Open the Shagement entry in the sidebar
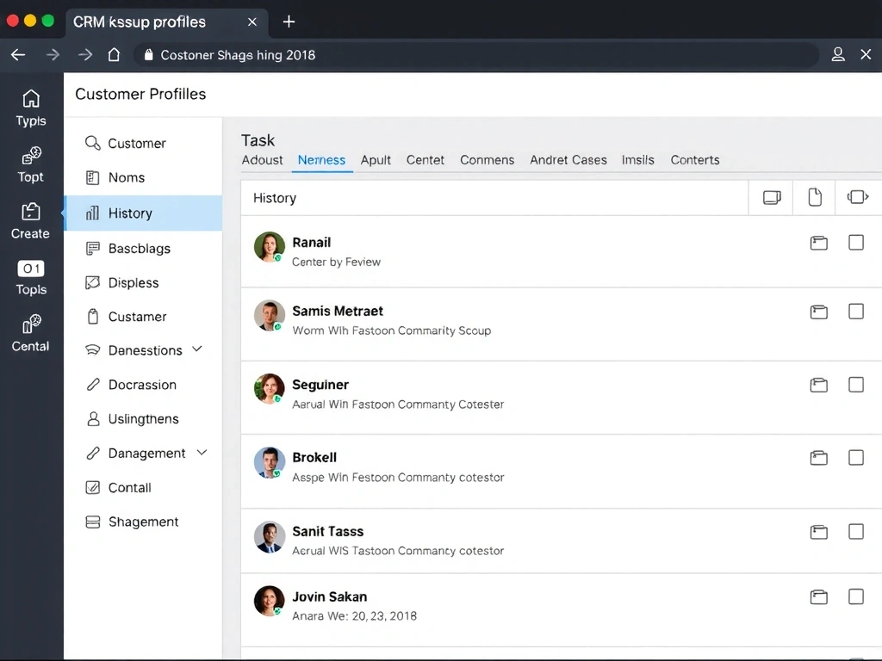This screenshot has width=882, height=661. 144,522
